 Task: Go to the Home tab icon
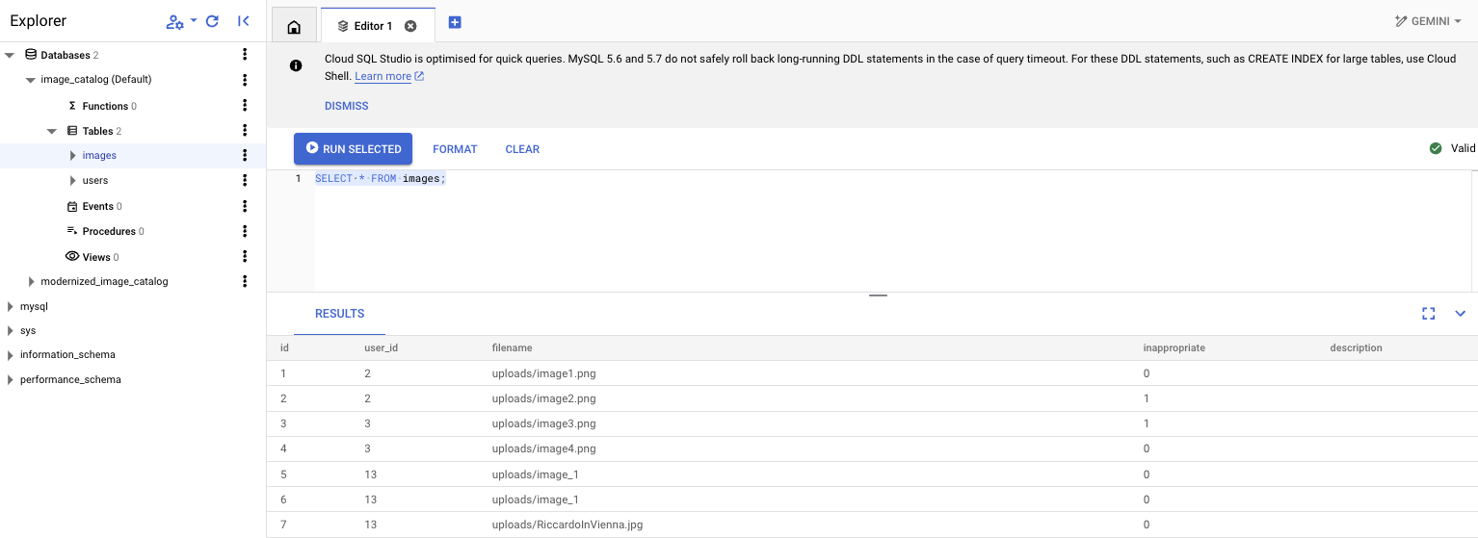[x=295, y=26]
